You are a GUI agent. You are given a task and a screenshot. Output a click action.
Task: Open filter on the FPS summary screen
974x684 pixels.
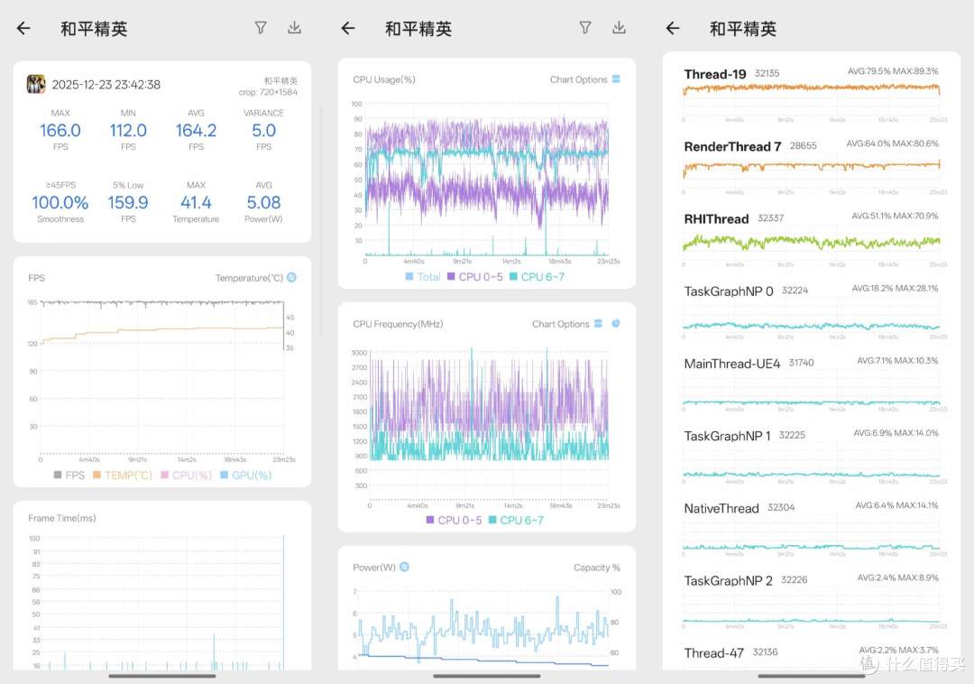261,27
